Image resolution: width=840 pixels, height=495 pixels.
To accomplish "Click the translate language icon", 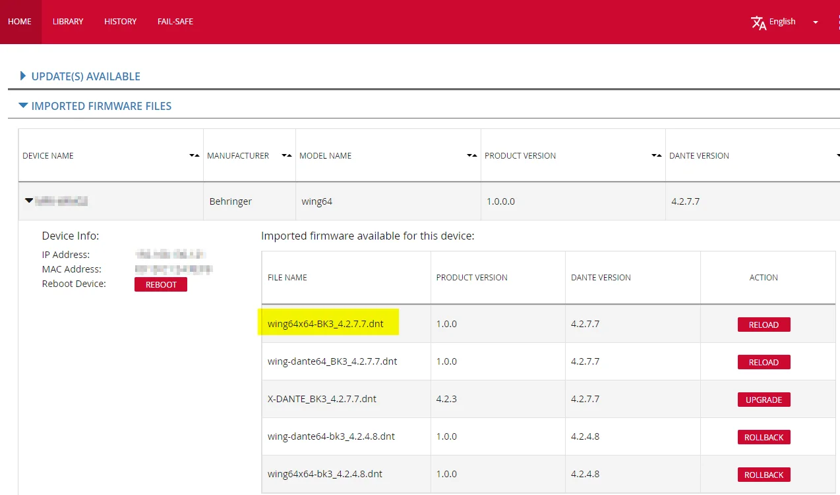I will coord(758,22).
